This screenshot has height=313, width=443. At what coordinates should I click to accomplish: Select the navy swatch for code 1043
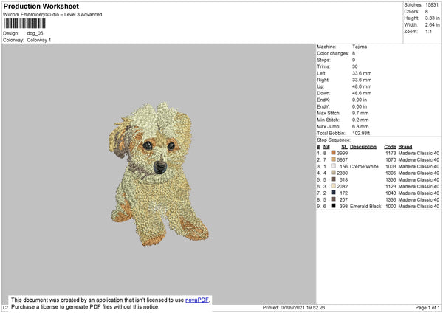point(334,193)
